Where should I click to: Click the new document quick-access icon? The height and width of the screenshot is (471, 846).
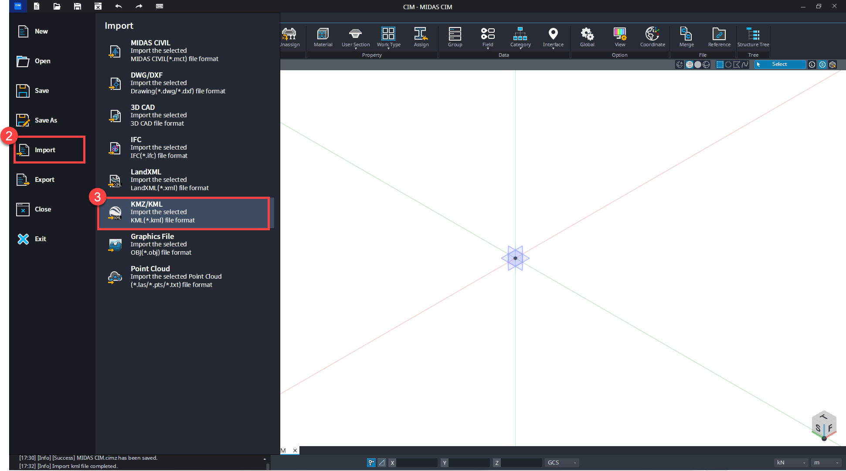pyautogui.click(x=37, y=6)
